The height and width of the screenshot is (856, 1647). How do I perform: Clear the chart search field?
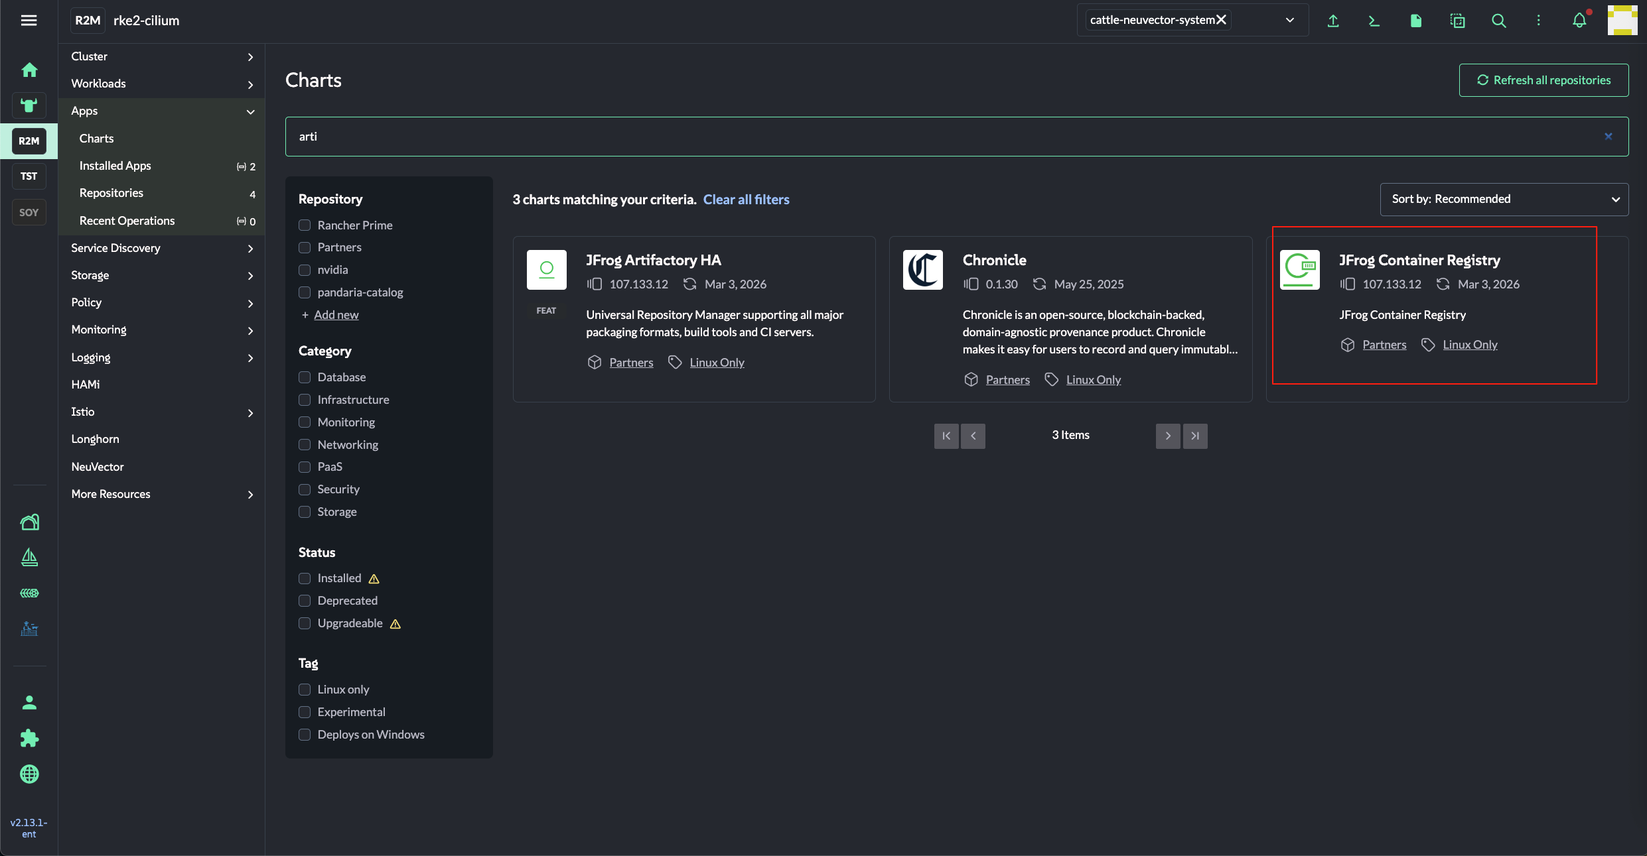click(x=1609, y=137)
